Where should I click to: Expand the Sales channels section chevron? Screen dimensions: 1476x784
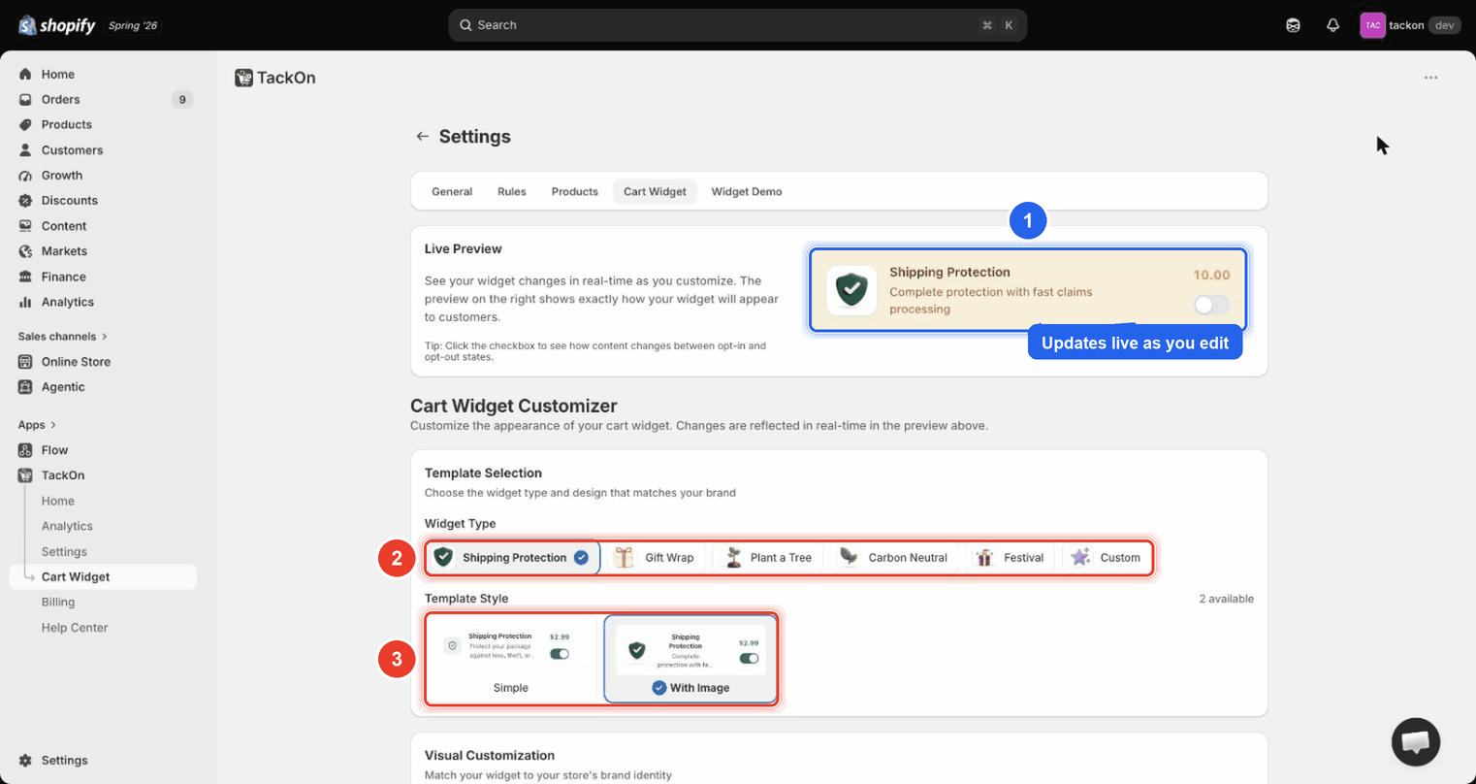tap(105, 337)
